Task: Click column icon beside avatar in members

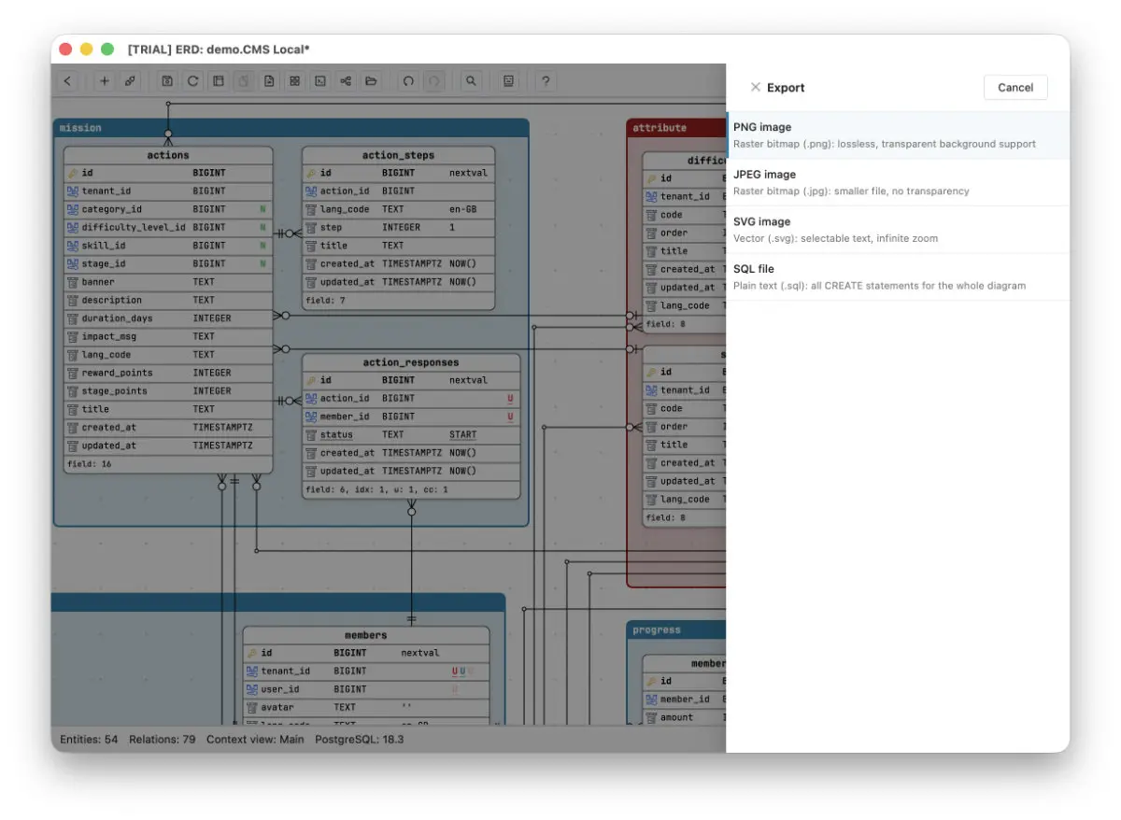Action: (252, 707)
